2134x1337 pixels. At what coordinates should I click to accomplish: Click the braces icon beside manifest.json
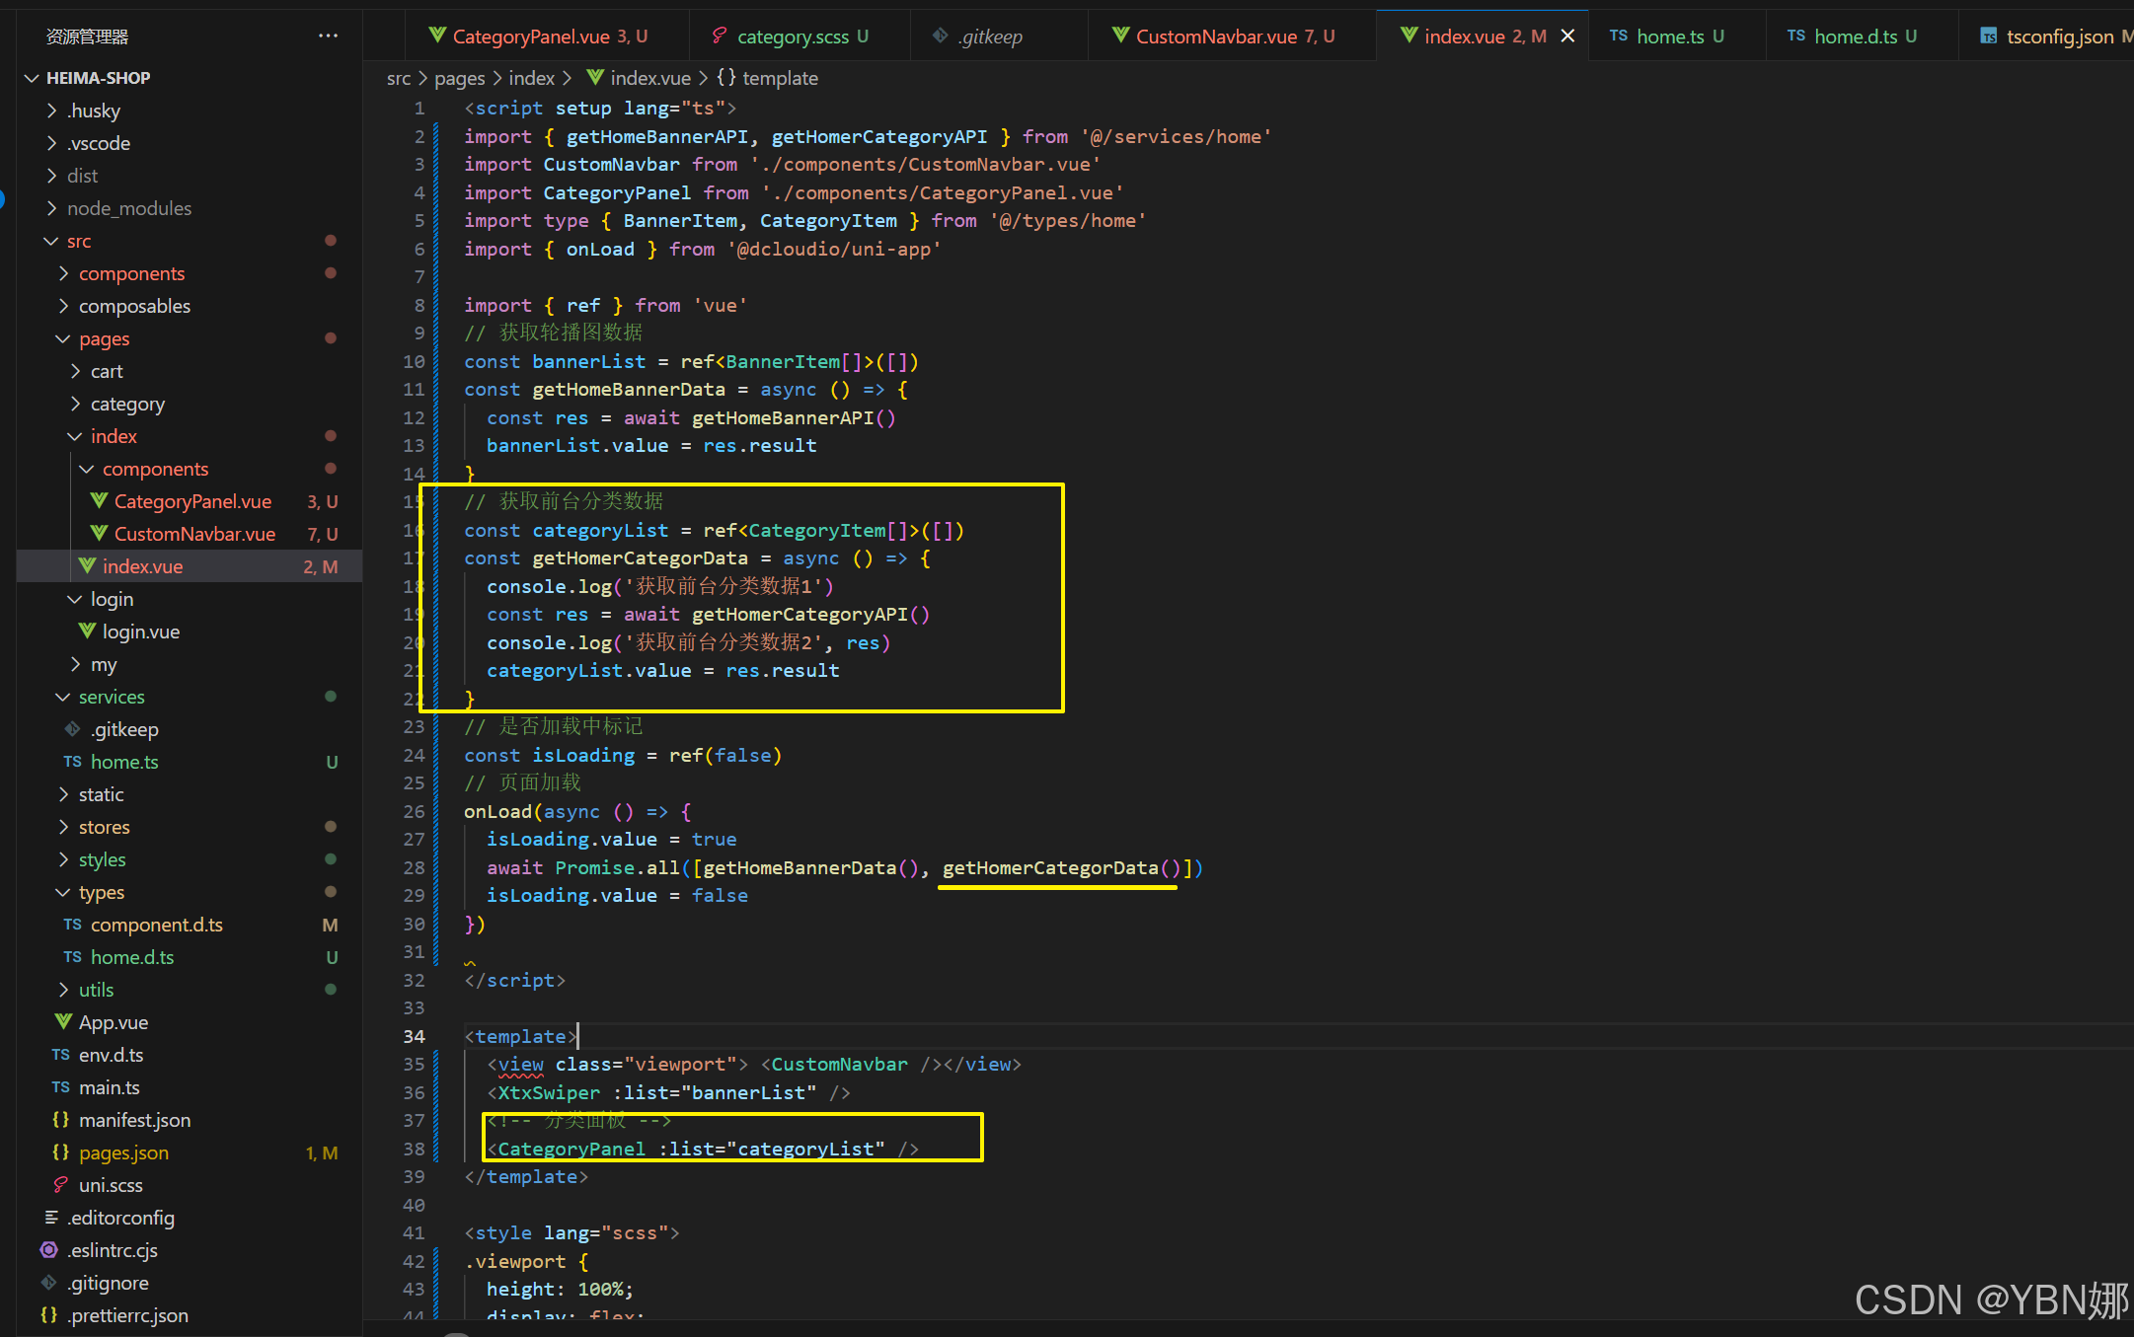tap(61, 1120)
